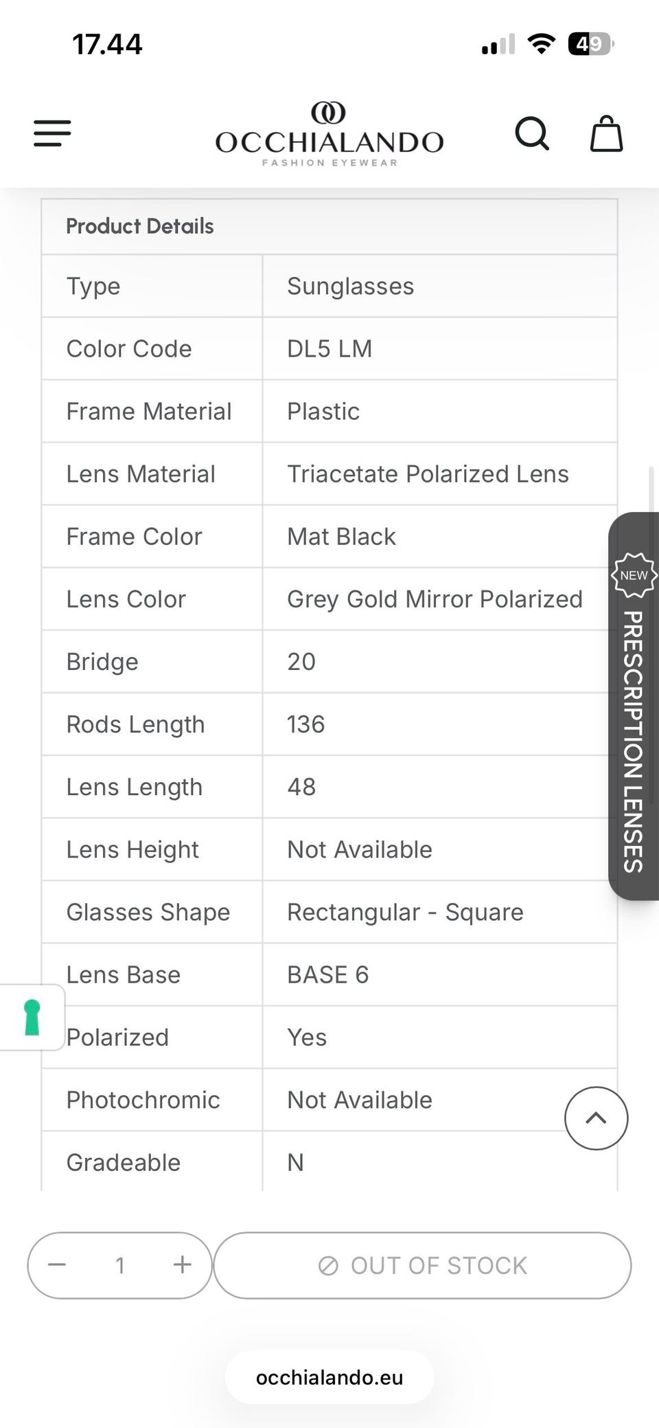Open the Prescription Lenses side tab
This screenshot has width=659, height=1428.
[634, 741]
